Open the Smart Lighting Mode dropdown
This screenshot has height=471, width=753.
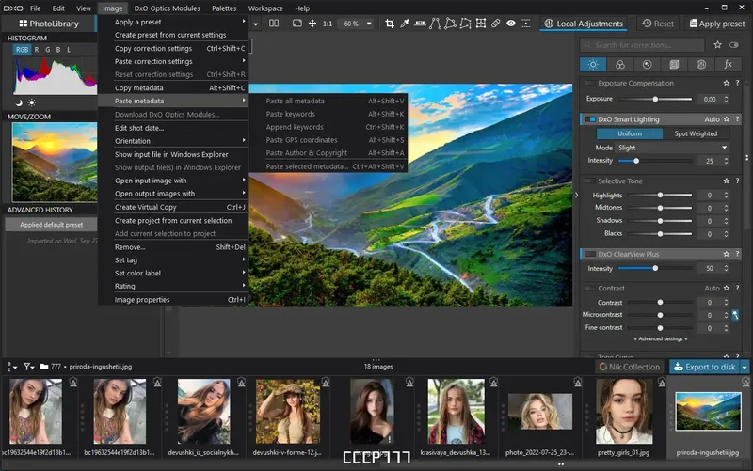672,148
